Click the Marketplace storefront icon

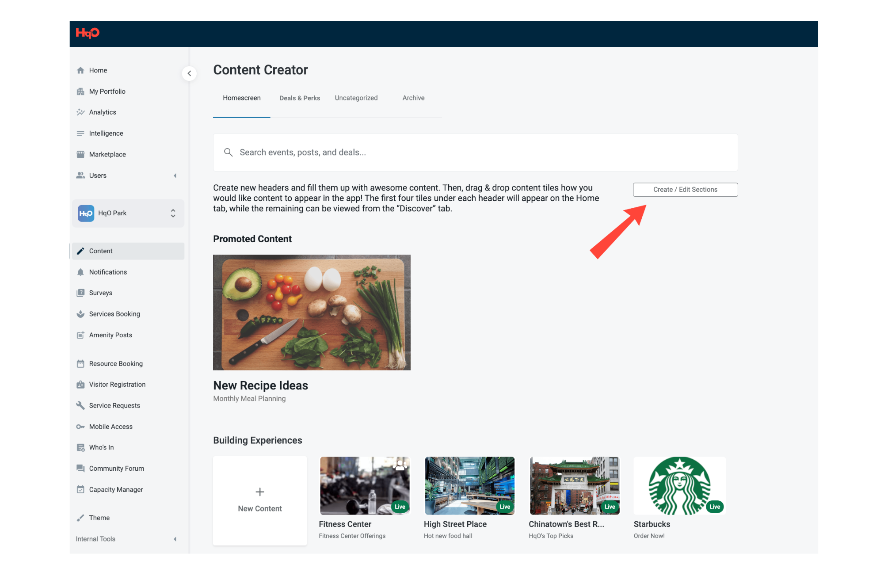point(80,154)
